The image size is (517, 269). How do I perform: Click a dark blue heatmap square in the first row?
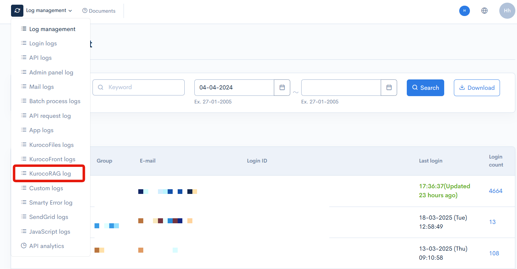(140, 191)
